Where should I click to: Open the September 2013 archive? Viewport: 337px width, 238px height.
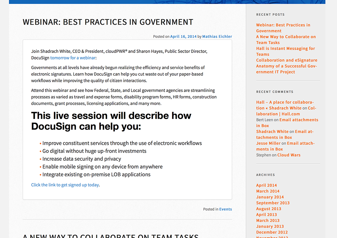[x=273, y=203]
